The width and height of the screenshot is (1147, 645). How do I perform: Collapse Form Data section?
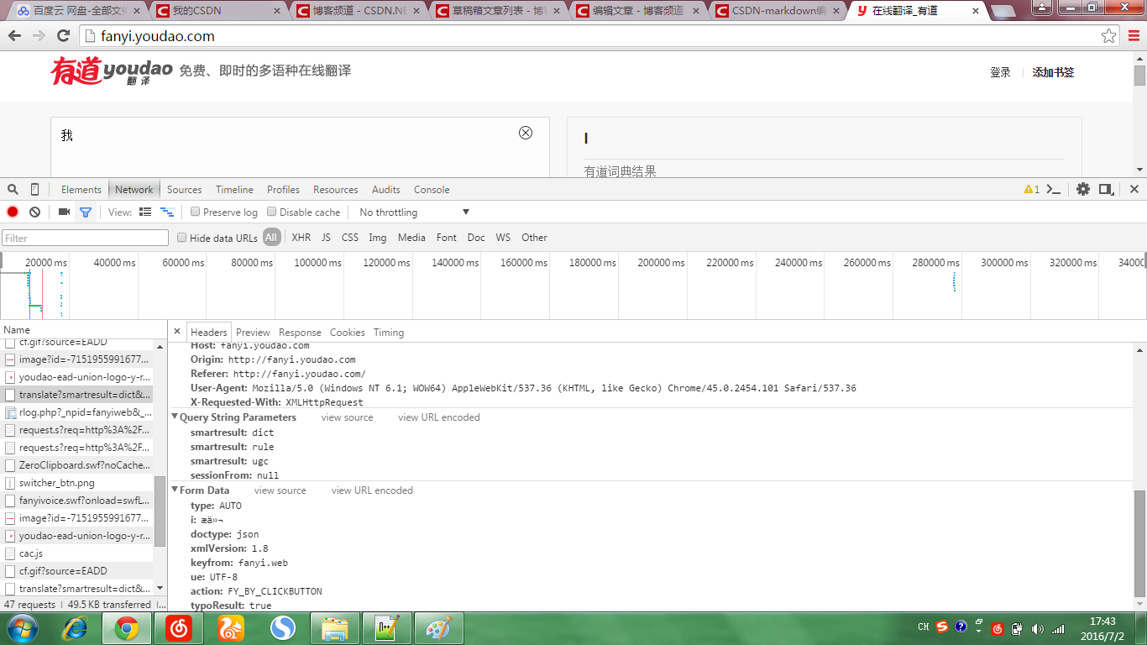pyautogui.click(x=175, y=490)
